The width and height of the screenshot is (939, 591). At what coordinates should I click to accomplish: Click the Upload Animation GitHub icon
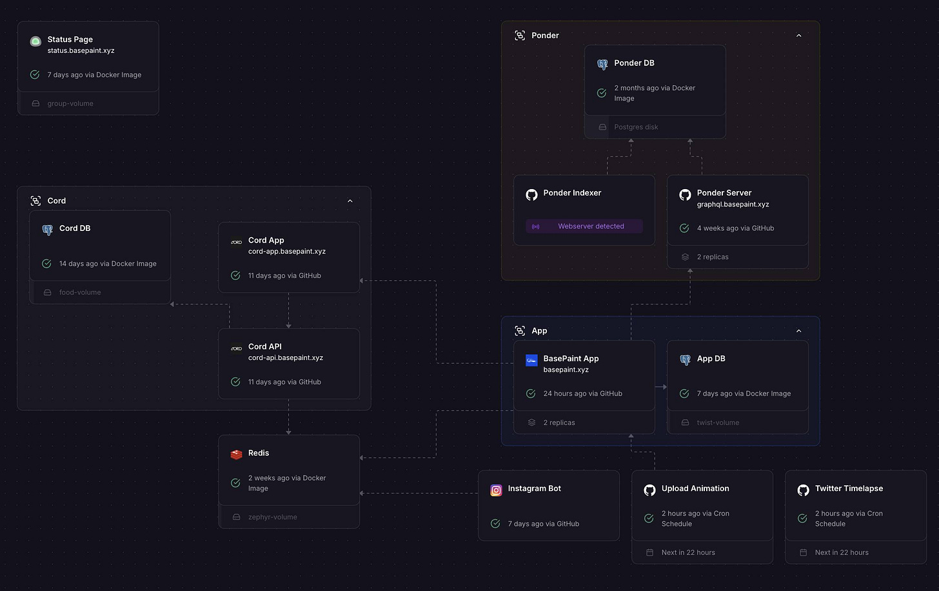(x=649, y=490)
